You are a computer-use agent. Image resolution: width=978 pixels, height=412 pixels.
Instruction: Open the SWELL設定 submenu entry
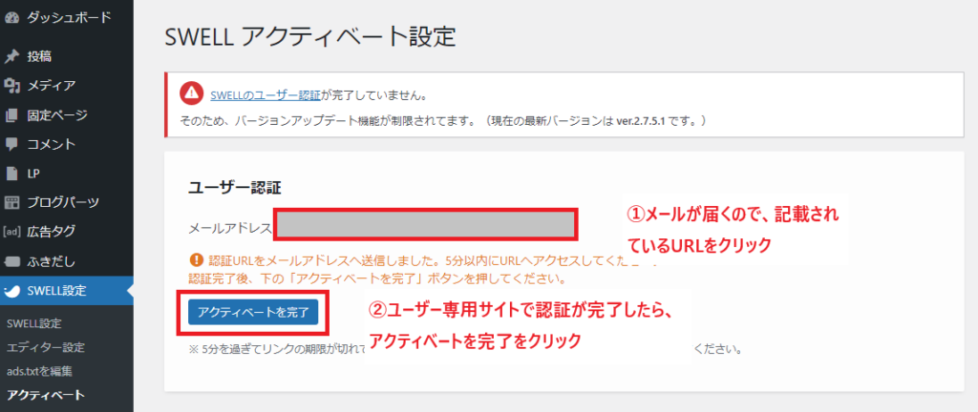coord(33,323)
